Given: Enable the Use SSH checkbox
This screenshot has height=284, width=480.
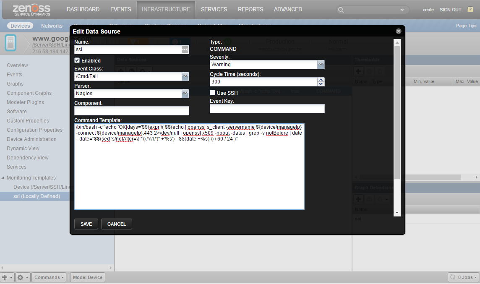Looking at the screenshot, I should 213,93.
